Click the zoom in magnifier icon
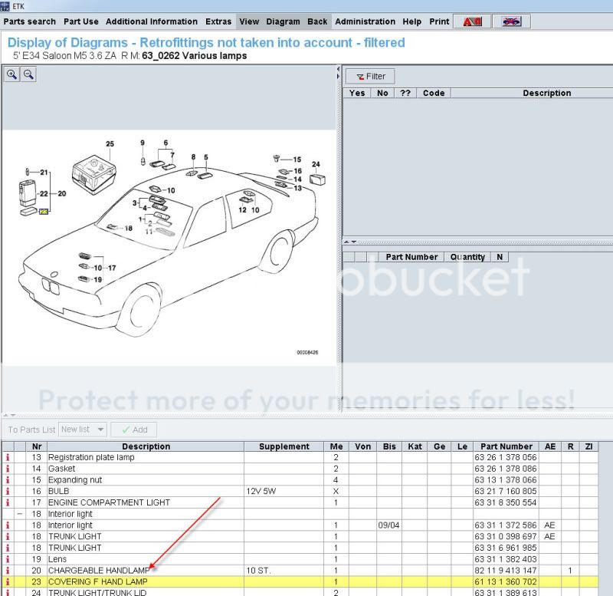The width and height of the screenshot is (613, 596). (x=12, y=74)
